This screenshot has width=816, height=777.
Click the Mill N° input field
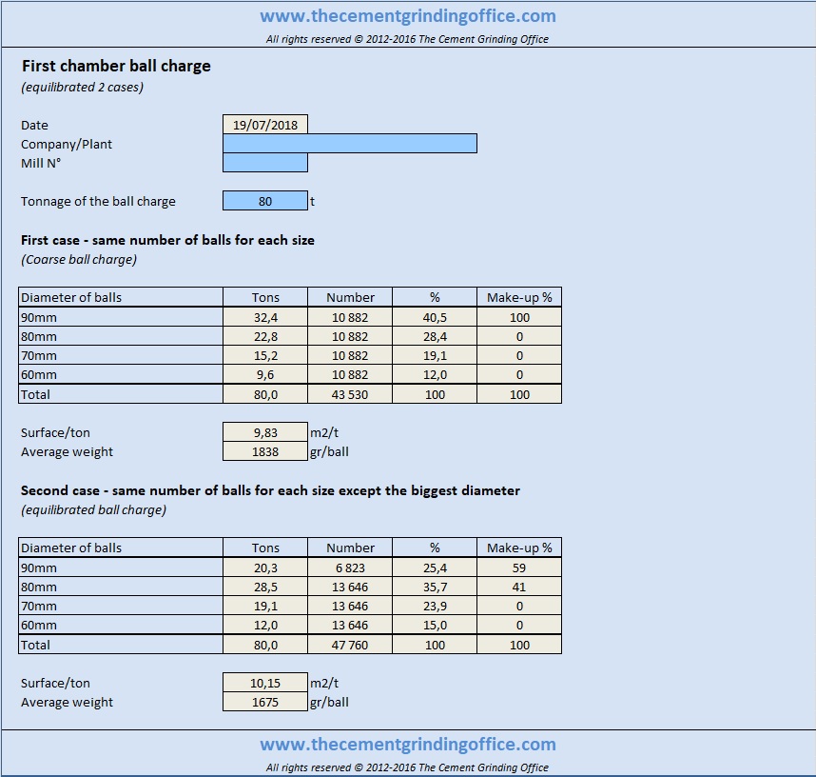265,162
